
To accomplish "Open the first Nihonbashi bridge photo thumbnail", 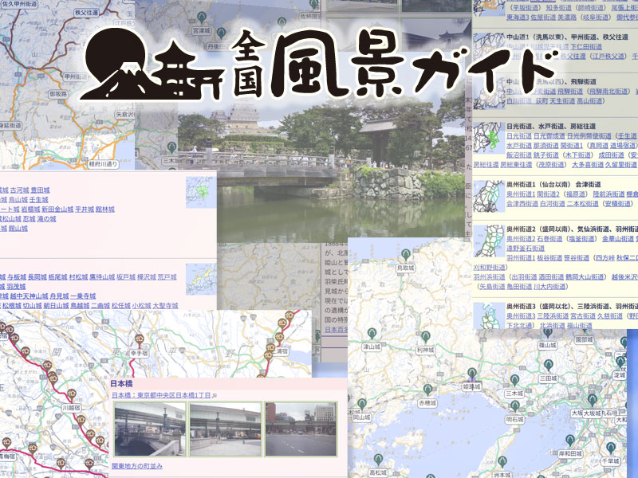I will [x=149, y=429].
